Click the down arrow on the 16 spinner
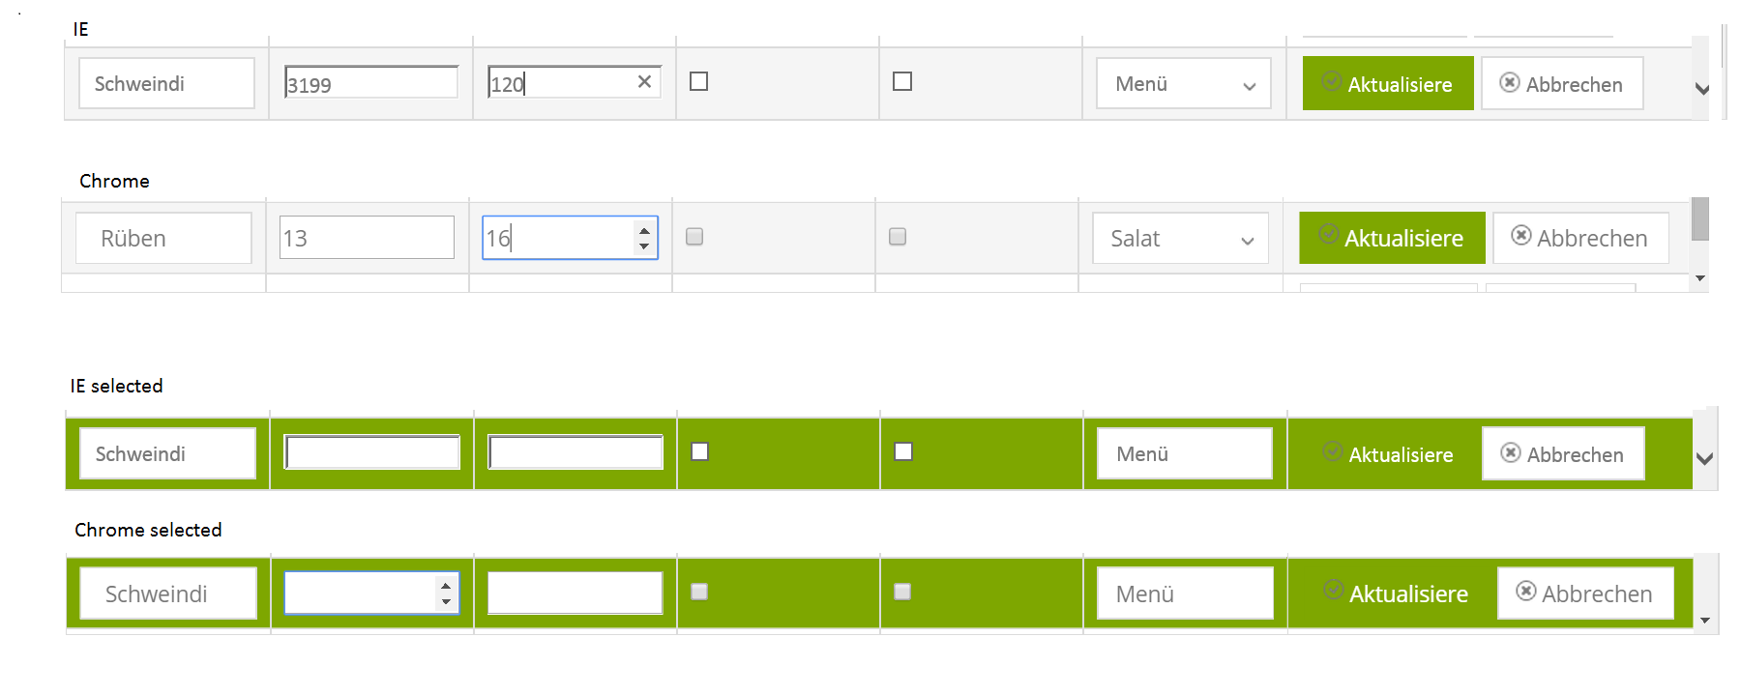Image resolution: width=1741 pixels, height=695 pixels. [644, 246]
